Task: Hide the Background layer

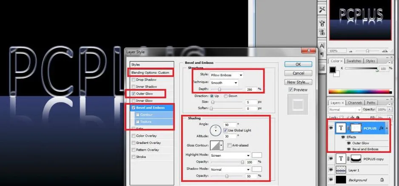Action: (331, 180)
